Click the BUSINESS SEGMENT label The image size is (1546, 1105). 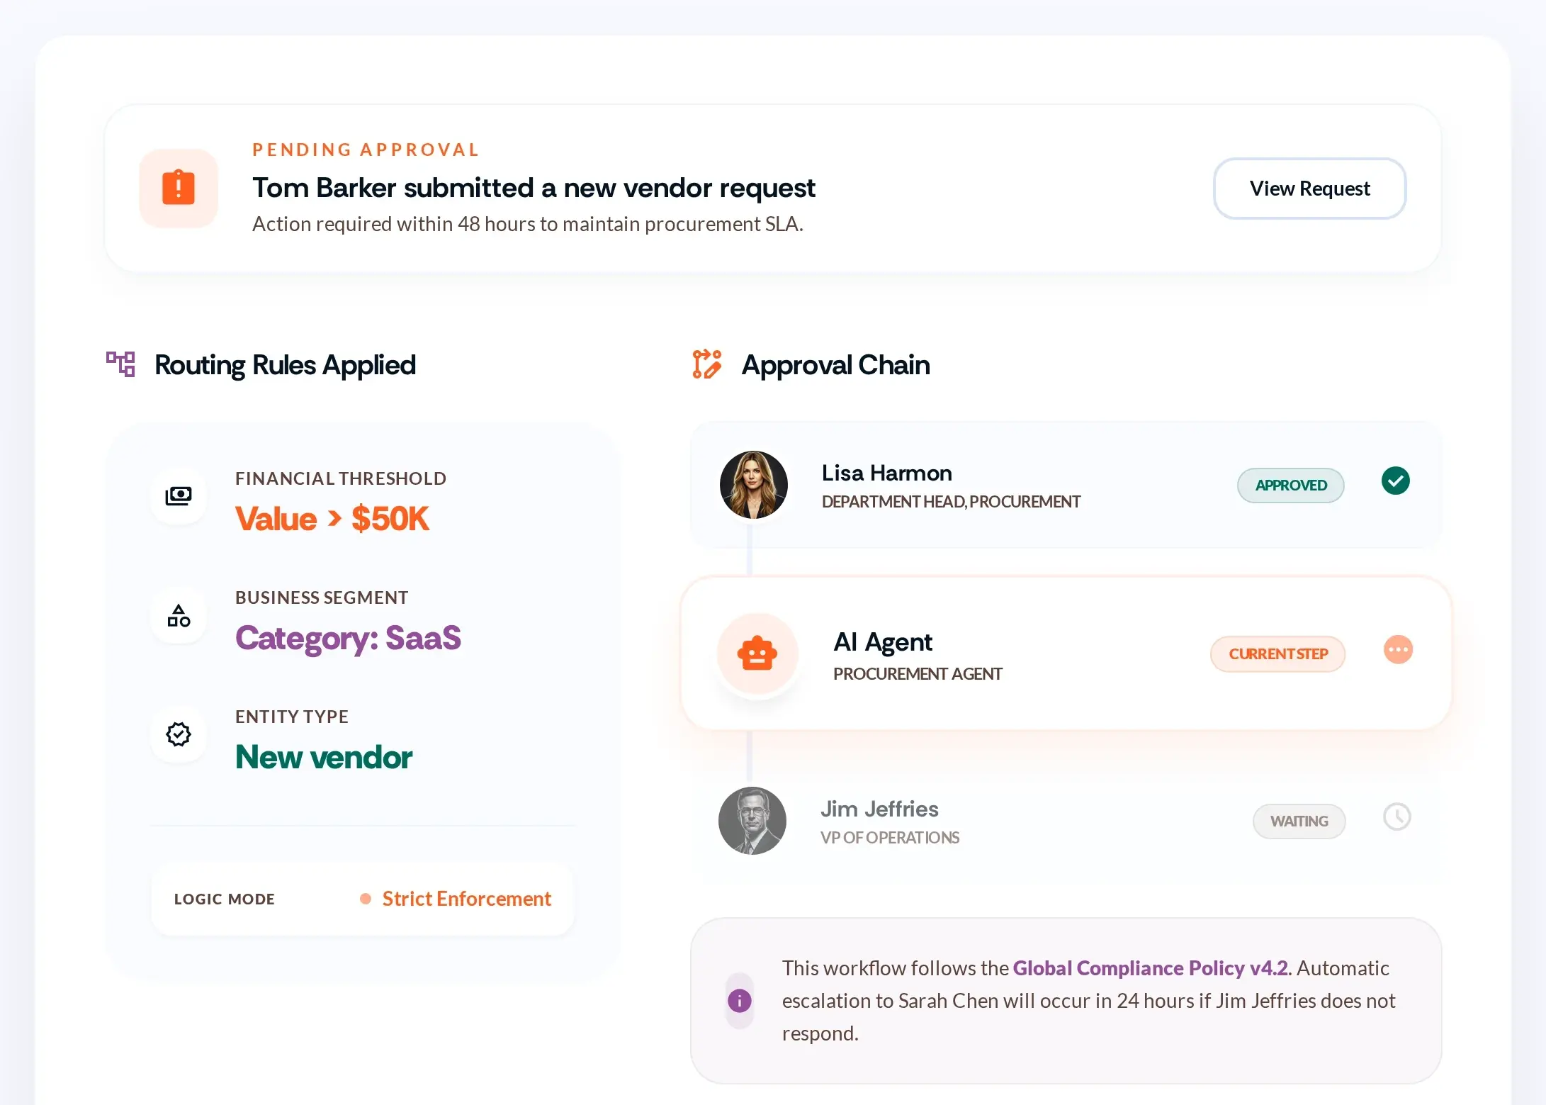pos(322,598)
